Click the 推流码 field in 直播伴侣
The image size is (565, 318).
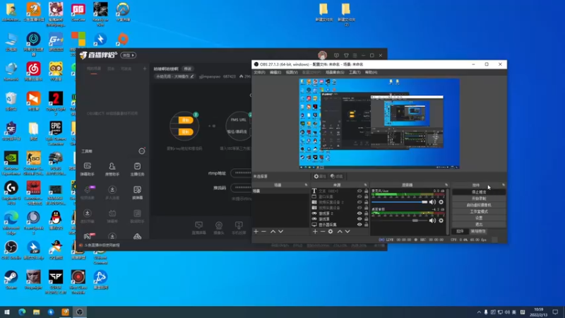[x=241, y=188]
